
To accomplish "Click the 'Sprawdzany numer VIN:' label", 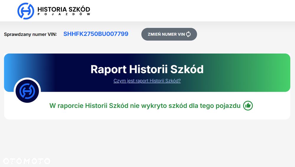I will coord(30,34).
